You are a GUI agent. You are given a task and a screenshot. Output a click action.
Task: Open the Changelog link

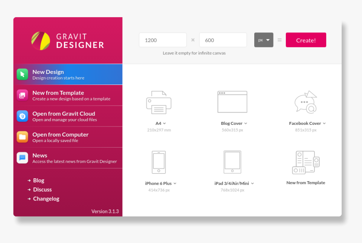[x=46, y=199]
